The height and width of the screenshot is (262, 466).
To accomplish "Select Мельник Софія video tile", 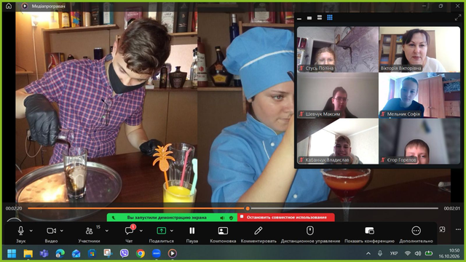I will click(x=419, y=95).
